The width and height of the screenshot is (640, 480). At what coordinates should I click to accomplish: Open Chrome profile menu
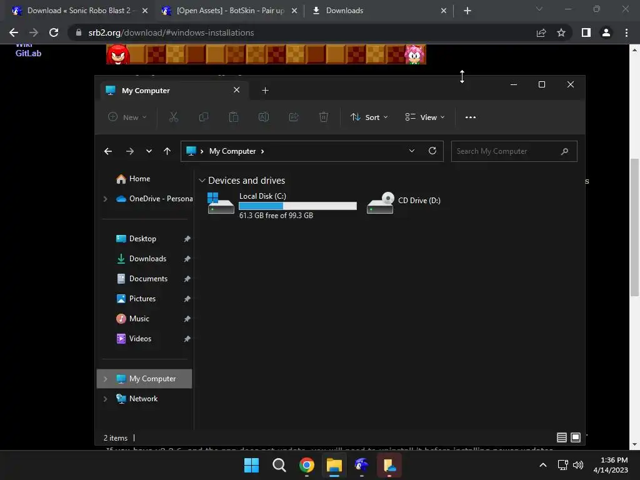tap(606, 32)
